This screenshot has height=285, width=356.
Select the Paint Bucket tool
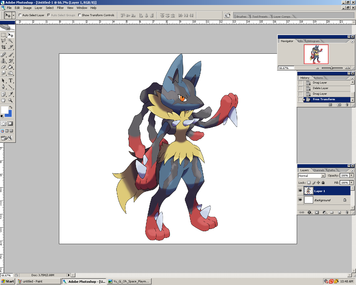click(x=11, y=67)
